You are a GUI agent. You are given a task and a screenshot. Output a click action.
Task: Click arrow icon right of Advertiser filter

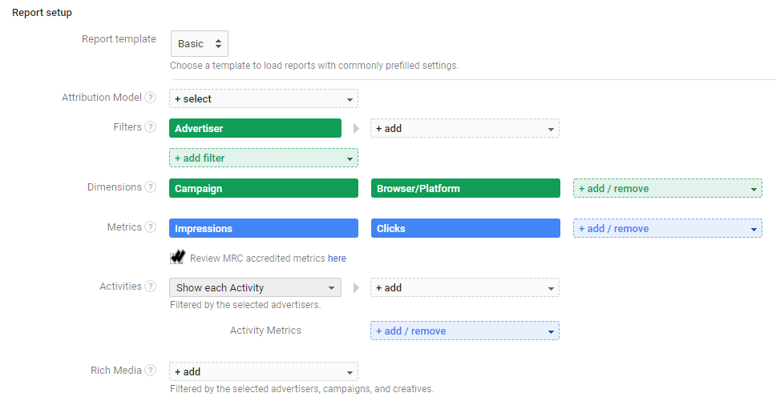point(356,128)
